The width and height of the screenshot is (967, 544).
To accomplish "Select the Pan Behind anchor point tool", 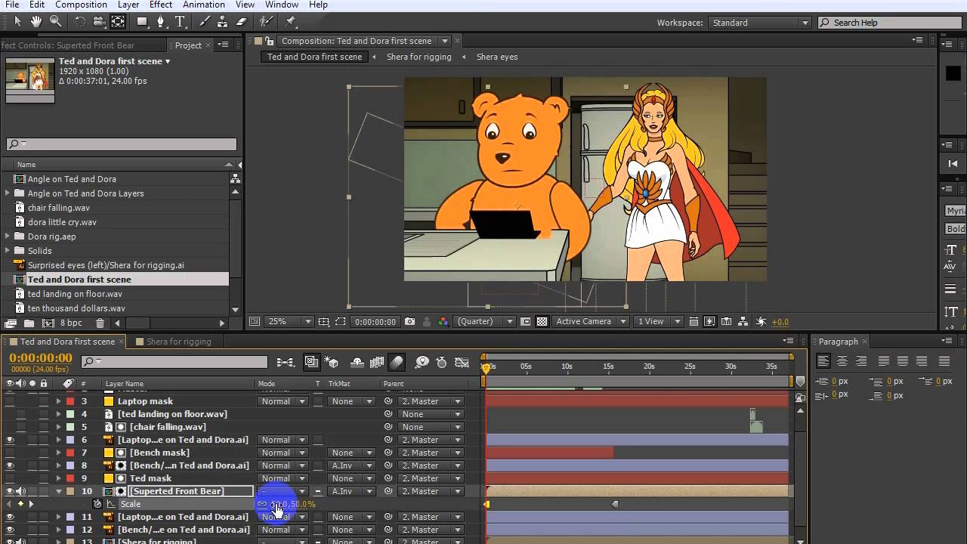I will click(118, 22).
